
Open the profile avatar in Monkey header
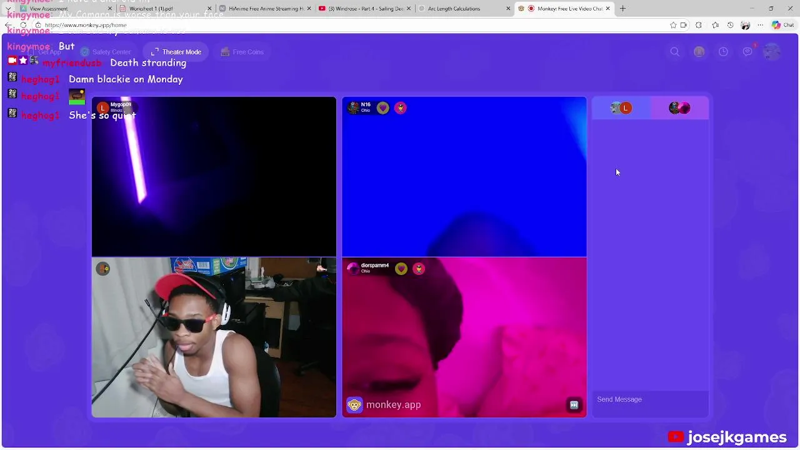tap(772, 52)
